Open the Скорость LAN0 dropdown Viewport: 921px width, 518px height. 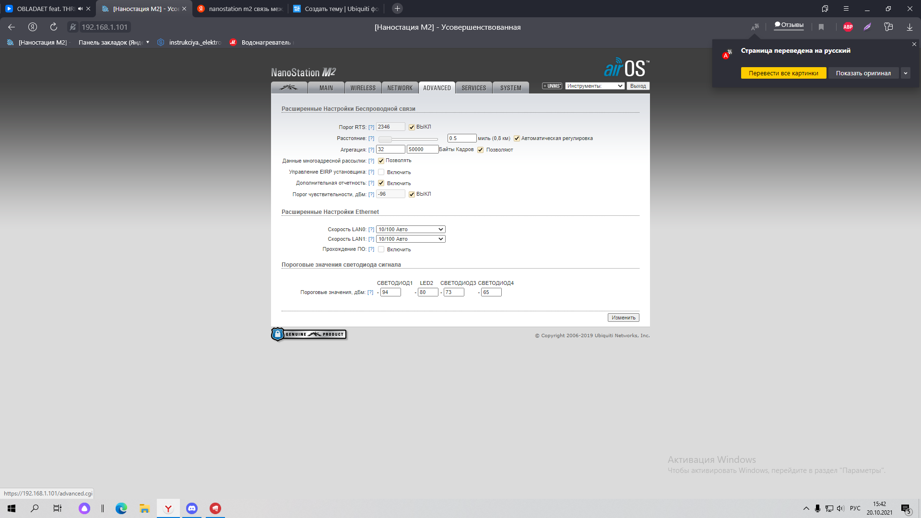tap(411, 229)
